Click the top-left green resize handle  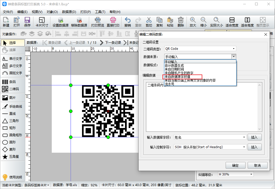(71, 85)
